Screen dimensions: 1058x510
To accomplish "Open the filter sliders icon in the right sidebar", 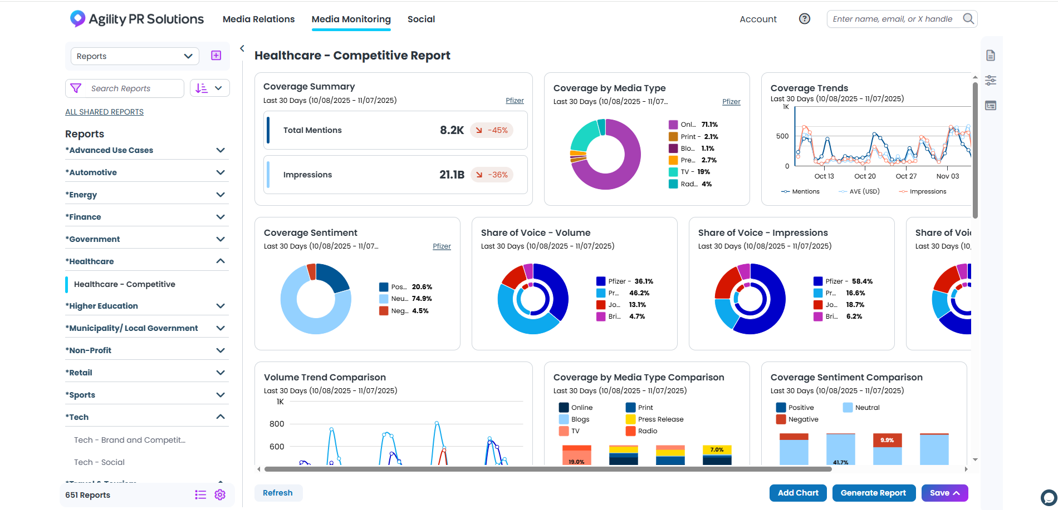I will point(991,81).
